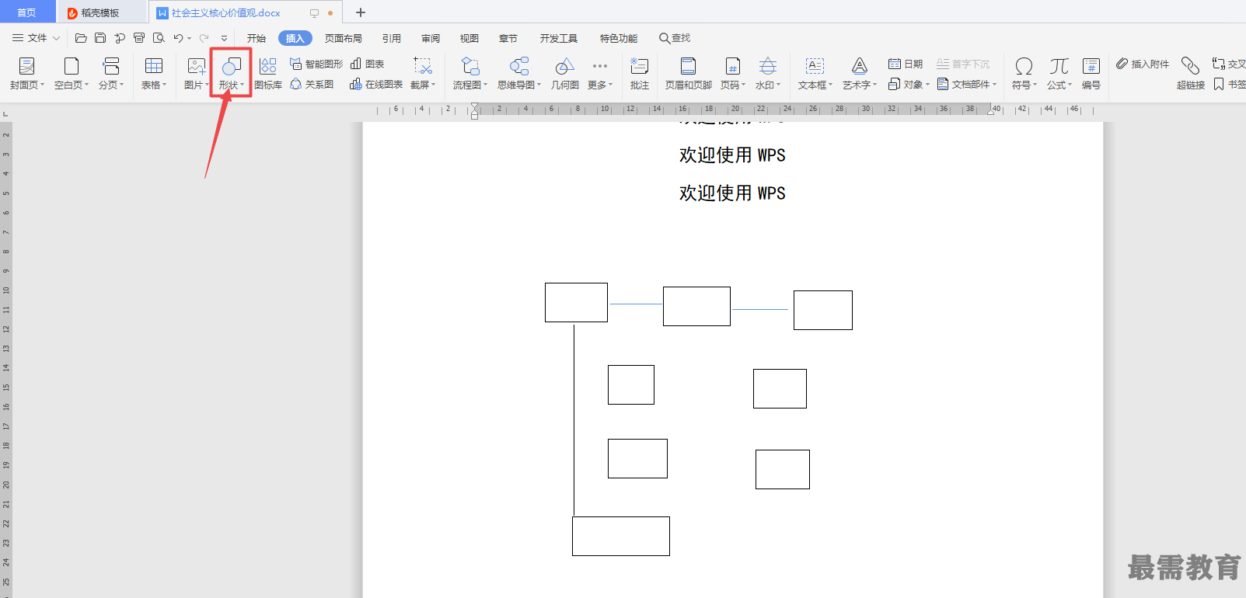This screenshot has width=1246, height=598.
Task: Open the 引用 references tab
Action: pyautogui.click(x=392, y=38)
